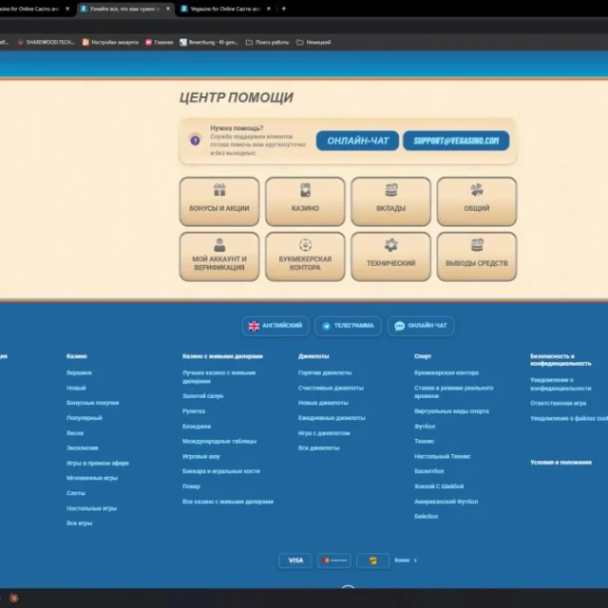Select the Mastercard payment logo
This screenshot has width=608, height=608.
333,560
